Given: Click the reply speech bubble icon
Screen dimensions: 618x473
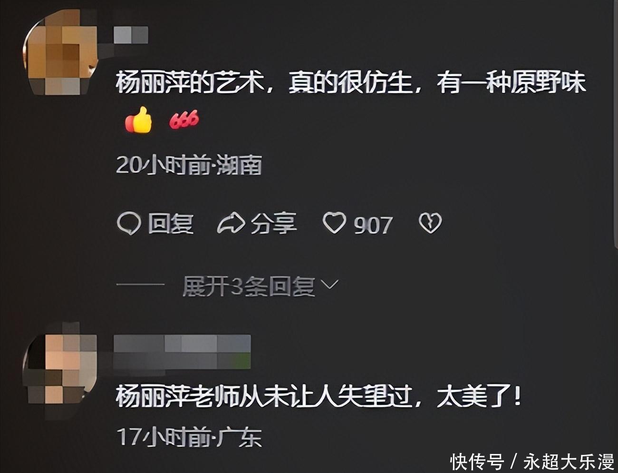Looking at the screenshot, I should tap(128, 223).
